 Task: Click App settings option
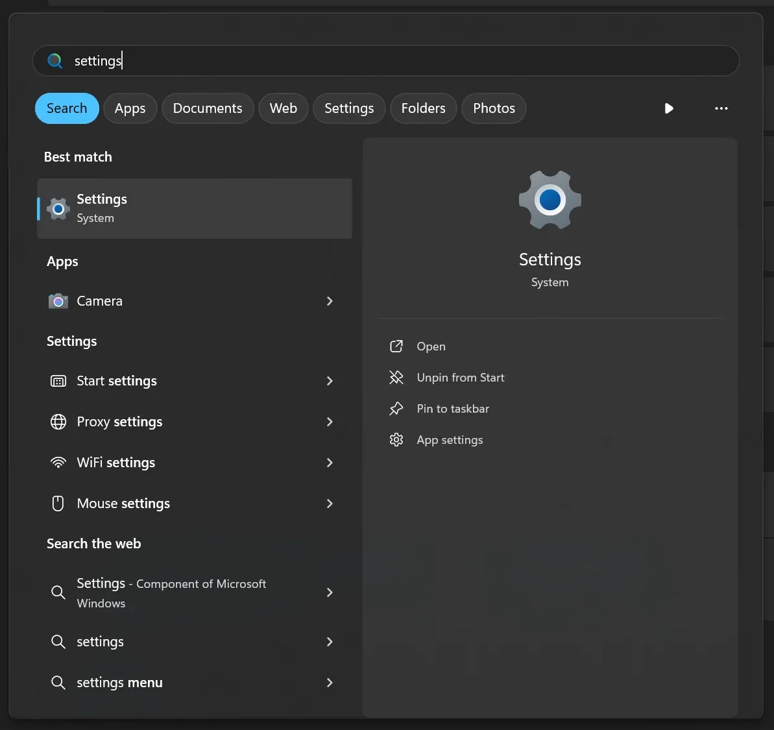point(450,440)
